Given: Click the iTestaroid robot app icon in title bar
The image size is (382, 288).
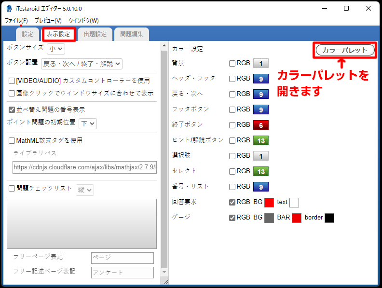Looking at the screenshot, I should (x=9, y=9).
